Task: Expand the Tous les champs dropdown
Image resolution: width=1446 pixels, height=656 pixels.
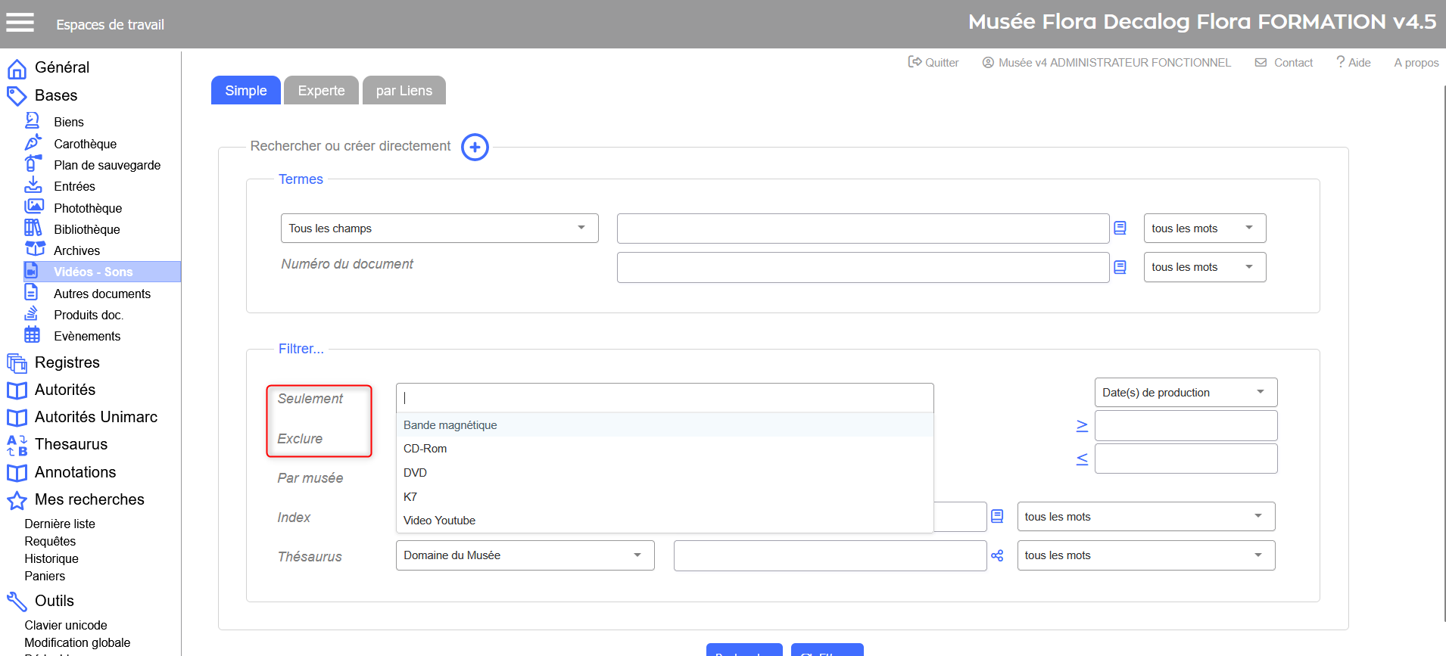Action: point(439,228)
